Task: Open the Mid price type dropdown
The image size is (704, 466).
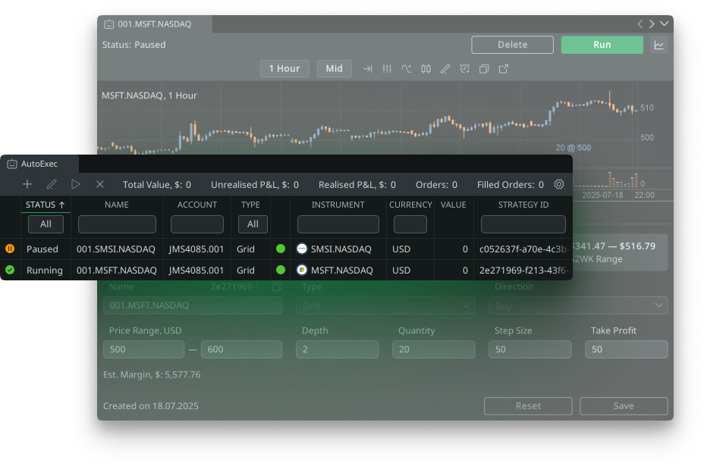Action: (x=334, y=69)
